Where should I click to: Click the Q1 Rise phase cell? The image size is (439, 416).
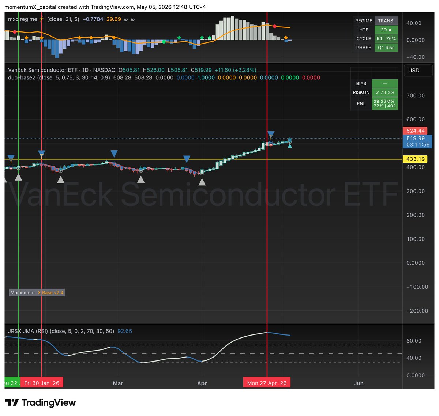click(x=386, y=48)
